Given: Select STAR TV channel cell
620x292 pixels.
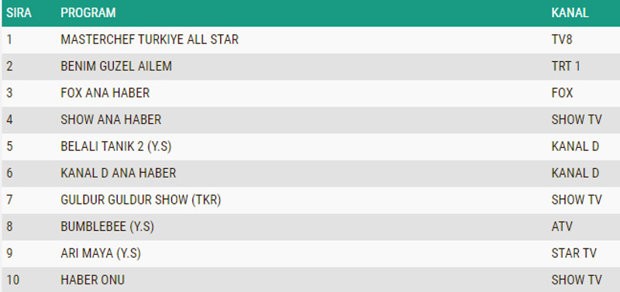Looking at the screenshot, I should tap(573, 253).
